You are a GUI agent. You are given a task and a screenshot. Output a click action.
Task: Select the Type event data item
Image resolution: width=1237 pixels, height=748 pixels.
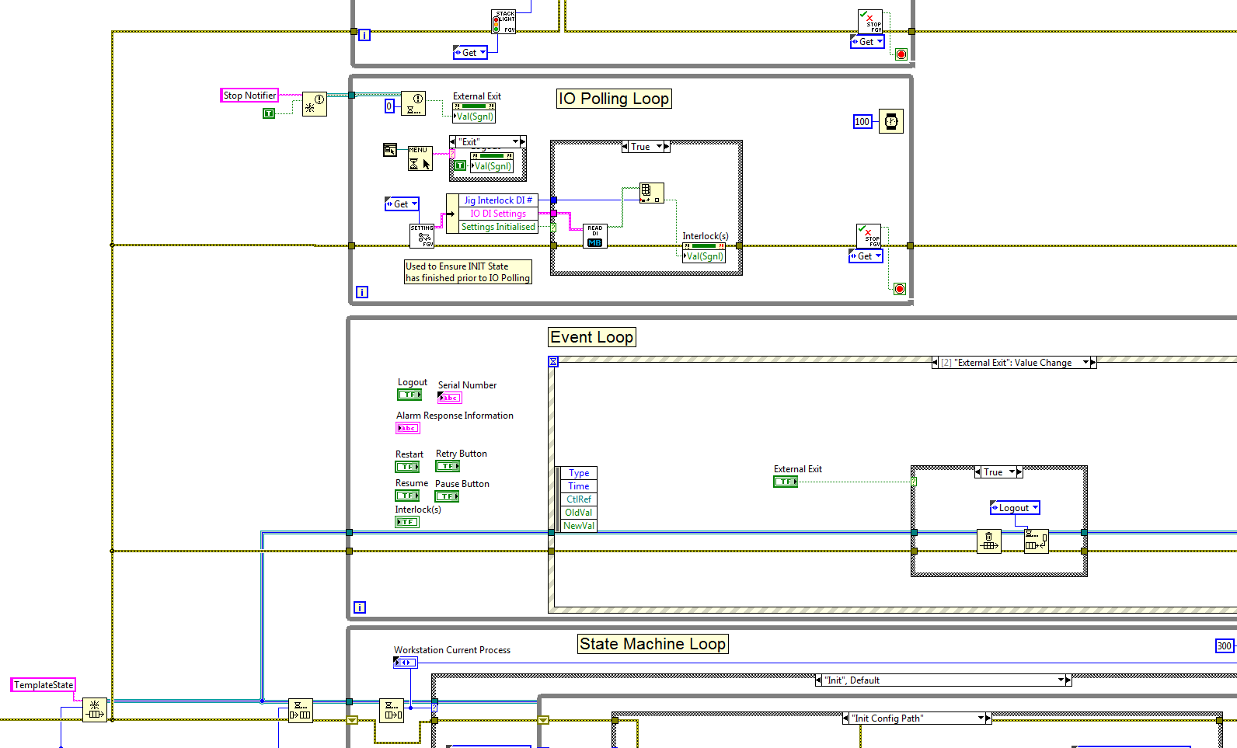pos(579,473)
